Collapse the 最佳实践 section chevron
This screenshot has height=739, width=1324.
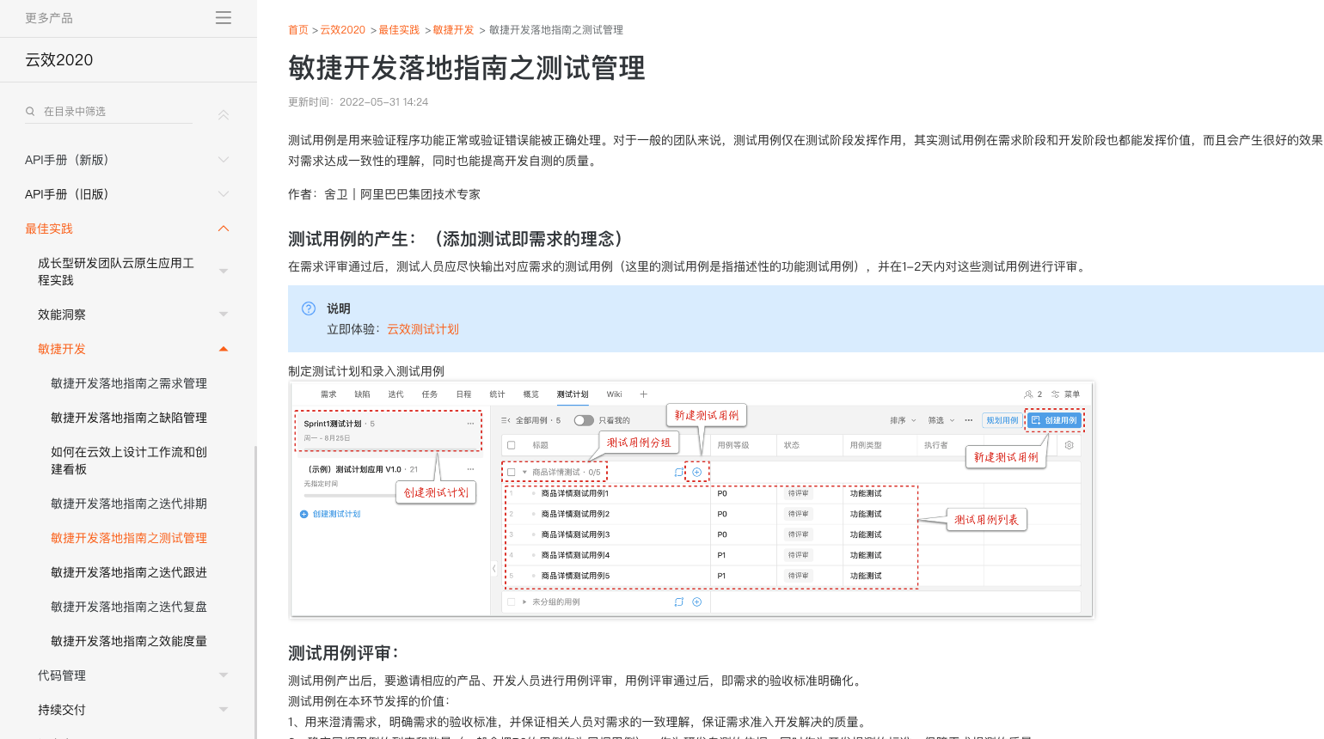click(x=224, y=229)
